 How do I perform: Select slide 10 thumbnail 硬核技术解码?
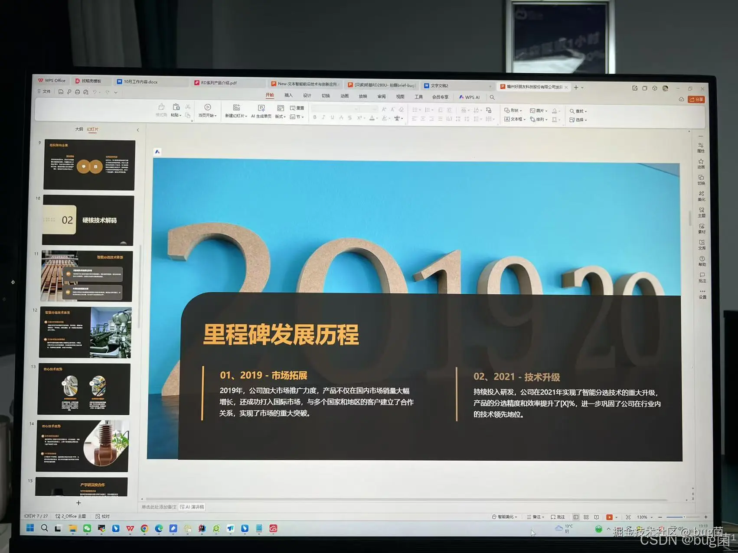(88, 220)
